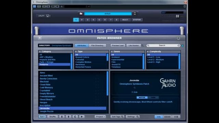The image size is (219, 123).
Task: Close the Patch Browser with the X
Action: (40, 38)
